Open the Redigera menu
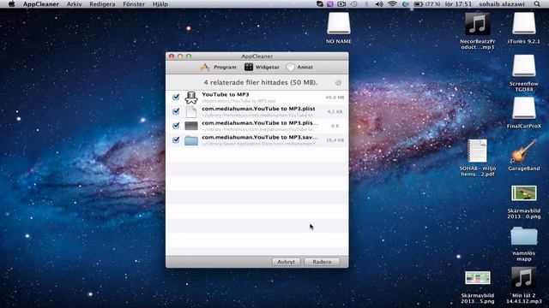Screen dimensions: 549x308 coord(102,4)
